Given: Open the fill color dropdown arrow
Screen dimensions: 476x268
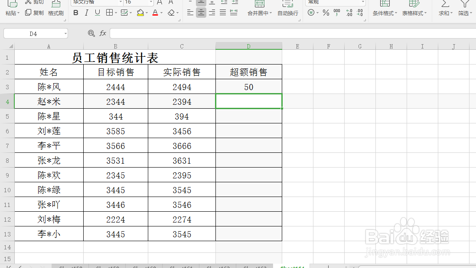Looking at the screenshot, I should coord(147,13).
